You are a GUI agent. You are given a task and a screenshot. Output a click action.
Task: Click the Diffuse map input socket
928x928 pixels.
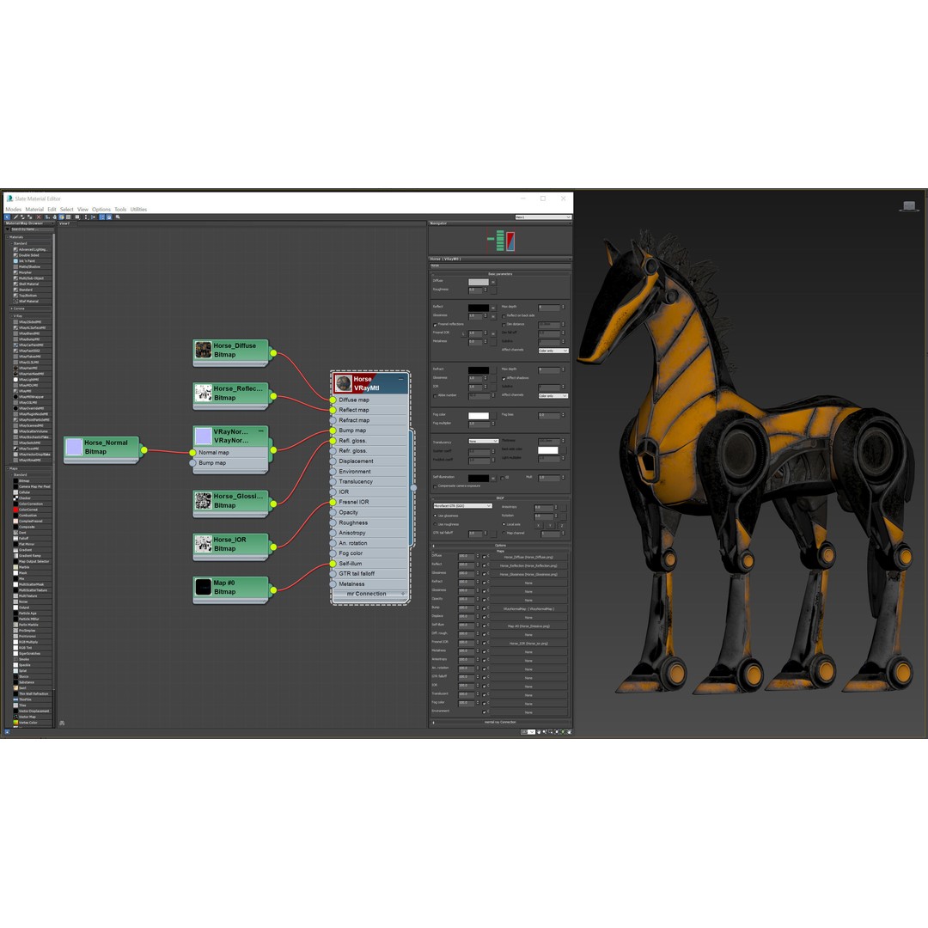(333, 400)
